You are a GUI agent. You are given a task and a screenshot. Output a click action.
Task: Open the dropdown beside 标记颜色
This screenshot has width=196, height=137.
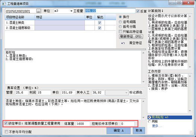pos(117,93)
